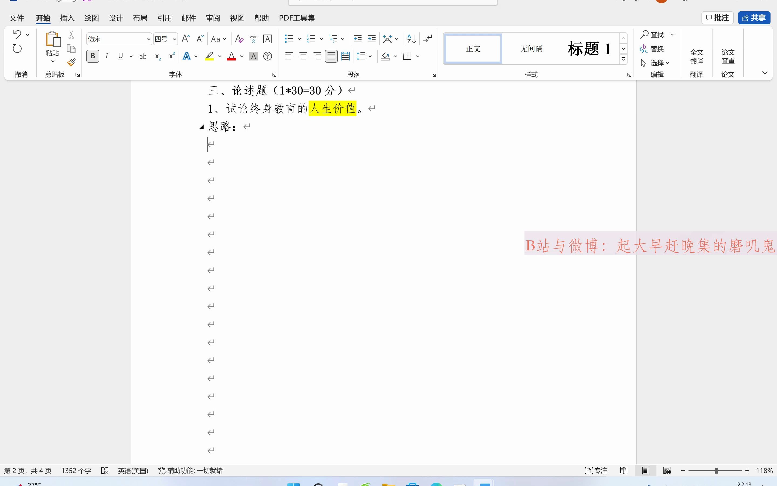
Task: Click the Copy icon
Action: [71, 49]
